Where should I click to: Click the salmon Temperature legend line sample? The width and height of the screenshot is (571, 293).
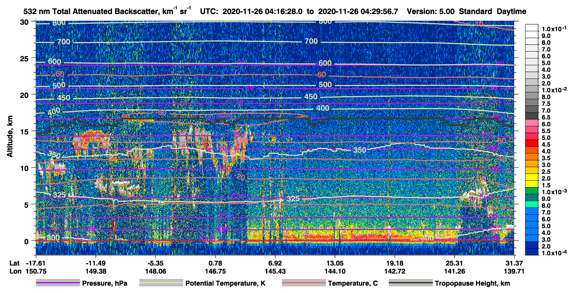pos(304,283)
